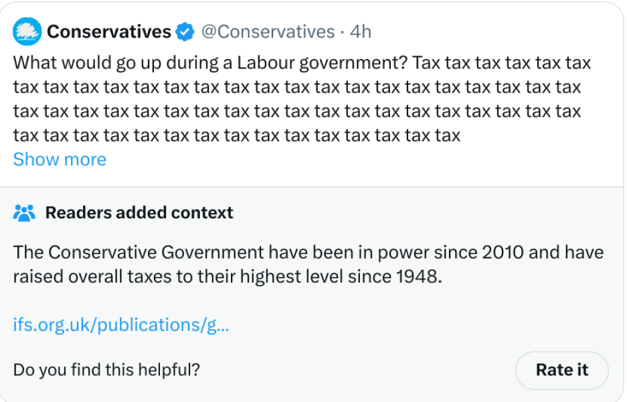
Task: Open the Conservatives display name link
Action: point(108,31)
